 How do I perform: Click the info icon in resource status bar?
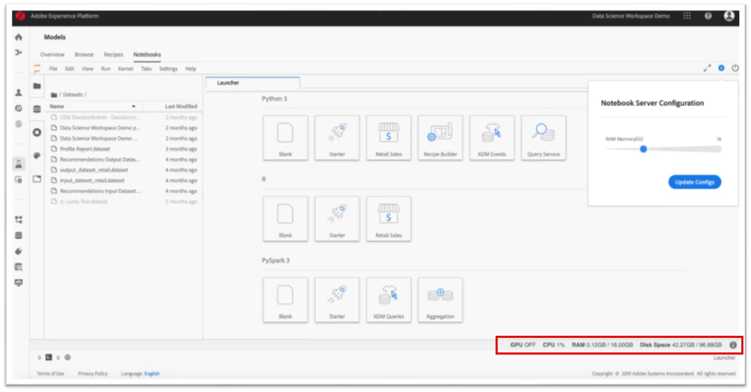[x=733, y=345]
